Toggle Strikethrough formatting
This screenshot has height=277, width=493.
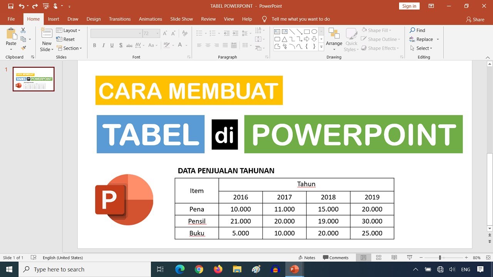coord(129,45)
